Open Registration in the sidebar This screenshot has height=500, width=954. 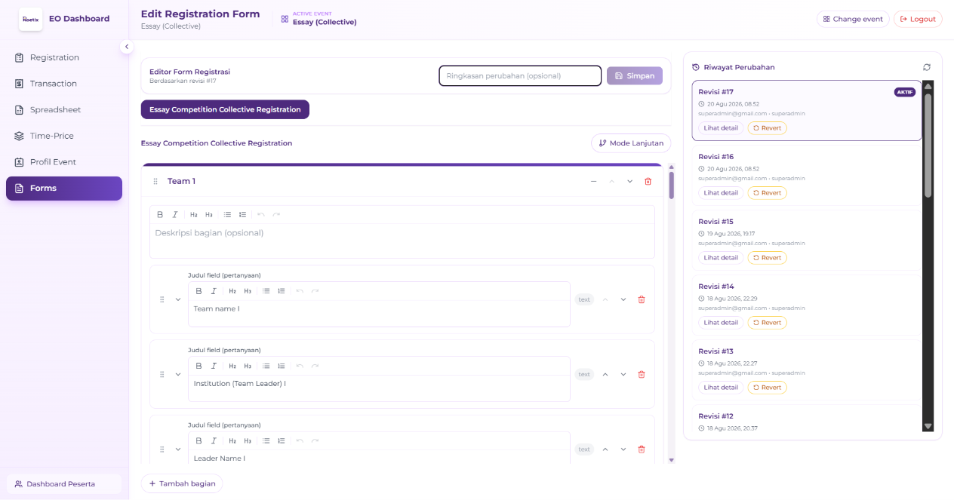(64, 57)
